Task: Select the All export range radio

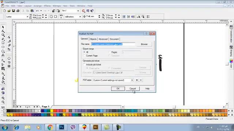Action: point(84,52)
